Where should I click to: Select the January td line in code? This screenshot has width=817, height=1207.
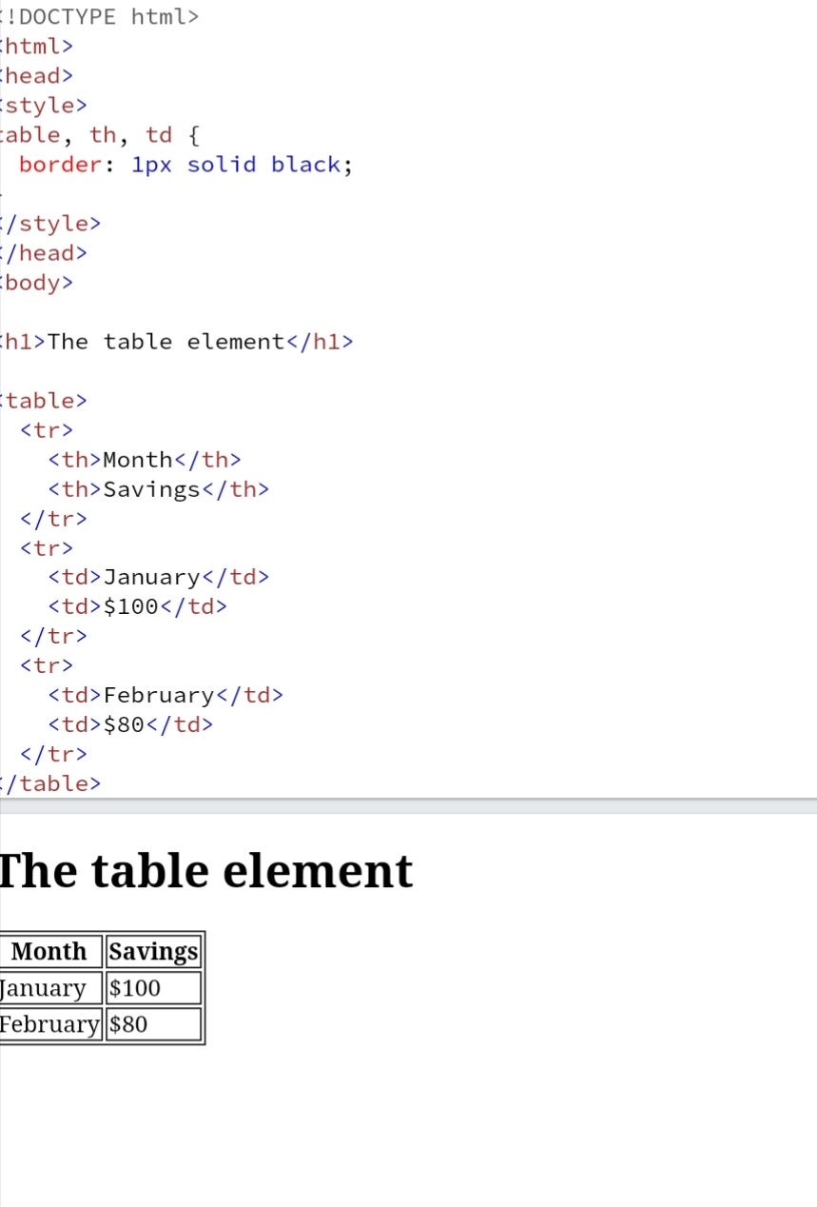pyautogui.click(x=157, y=577)
